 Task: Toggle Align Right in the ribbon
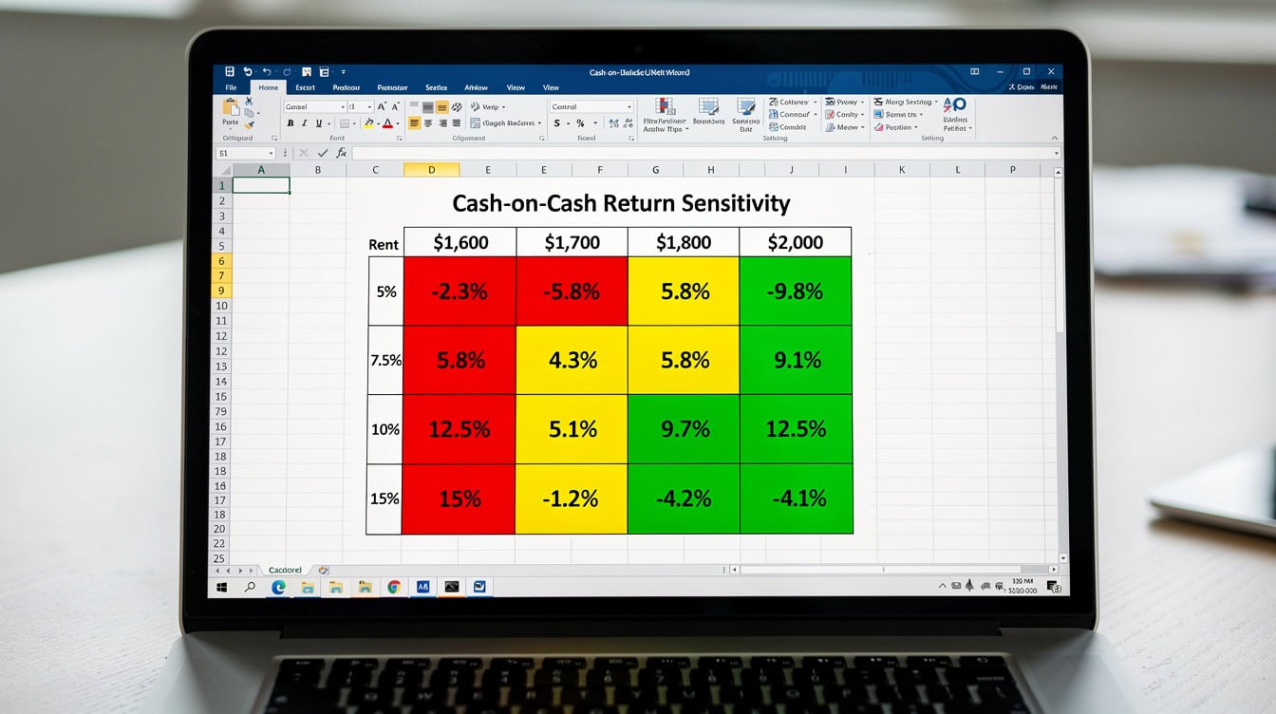(x=442, y=123)
